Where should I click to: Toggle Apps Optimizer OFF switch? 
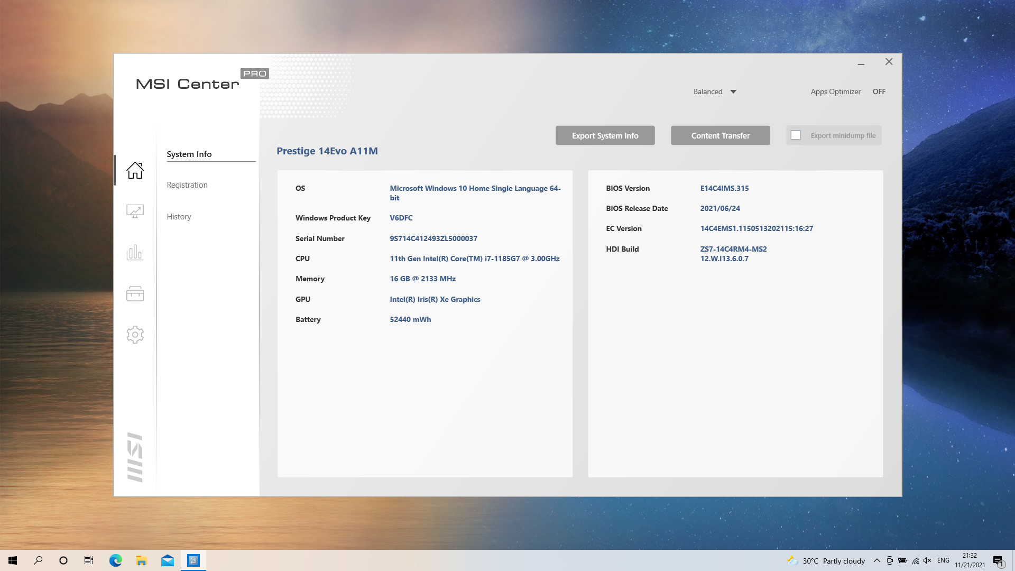[x=879, y=91]
